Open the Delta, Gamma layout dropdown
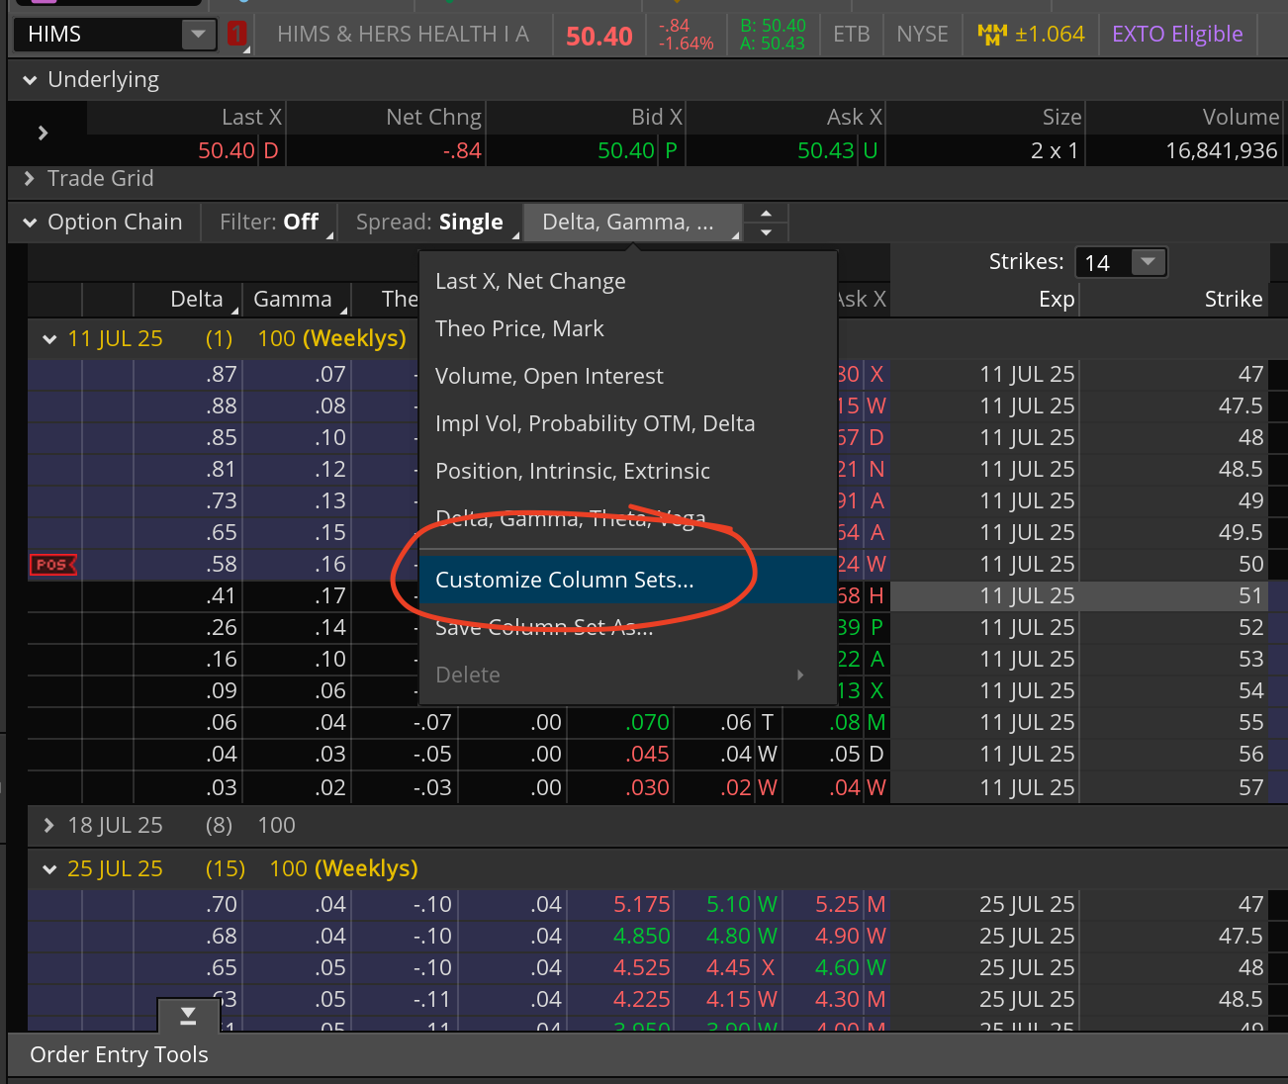This screenshot has width=1288, height=1084. pos(632,222)
